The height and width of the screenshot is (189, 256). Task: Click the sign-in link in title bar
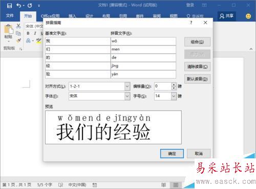[190, 5]
